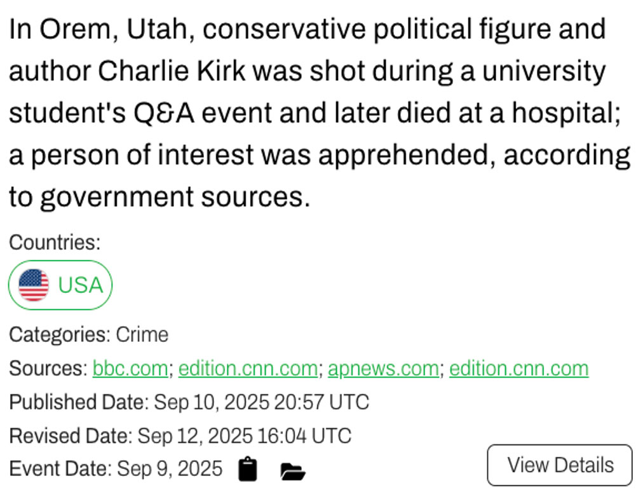Click the Revised Date timestamp
This screenshot has height=497, width=643.
click(244, 436)
